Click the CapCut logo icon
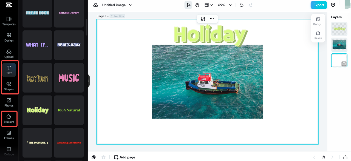Viewport: 351px width, 161px height. coord(9,5)
